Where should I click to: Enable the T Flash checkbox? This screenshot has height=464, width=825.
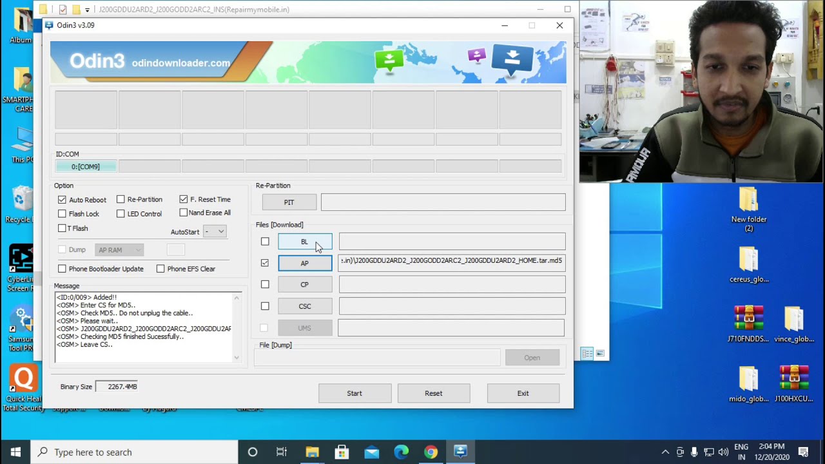(x=62, y=228)
